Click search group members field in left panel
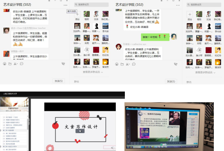Screen dimensions: 224x151 (x=91, y=4)
